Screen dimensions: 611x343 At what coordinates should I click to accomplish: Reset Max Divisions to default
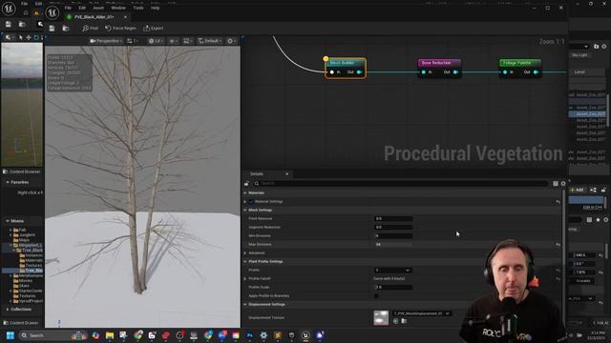558,244
